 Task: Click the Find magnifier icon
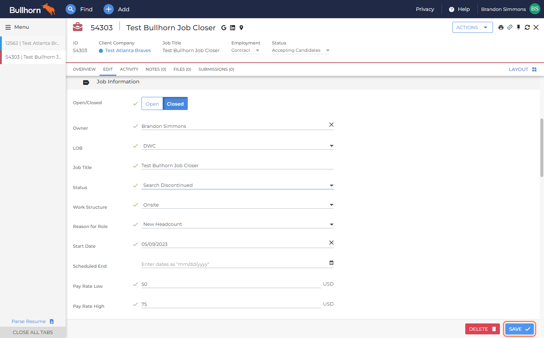(x=71, y=9)
